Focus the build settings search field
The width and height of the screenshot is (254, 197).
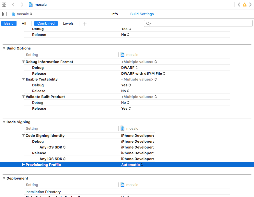[x=198, y=23]
